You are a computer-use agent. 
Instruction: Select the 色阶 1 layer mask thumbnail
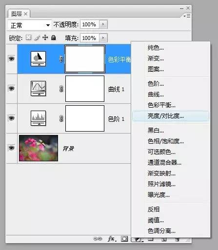tap(85, 118)
